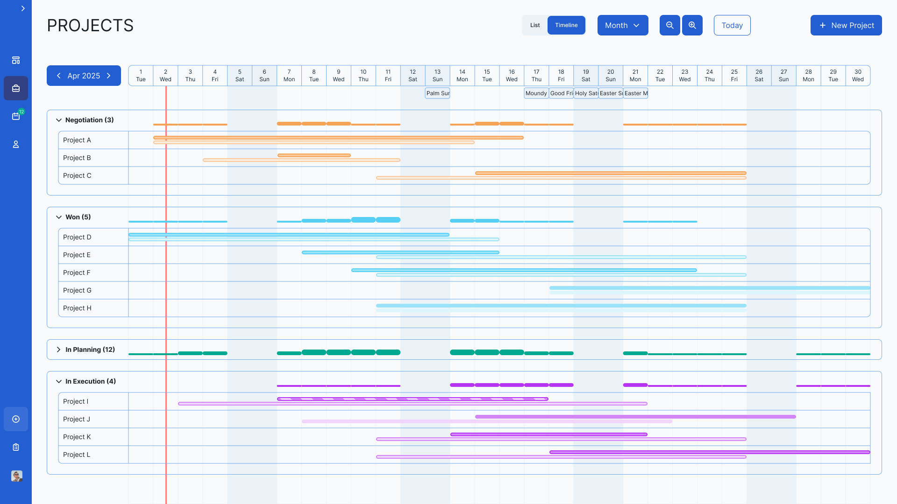Switch to Timeline view

click(x=566, y=25)
